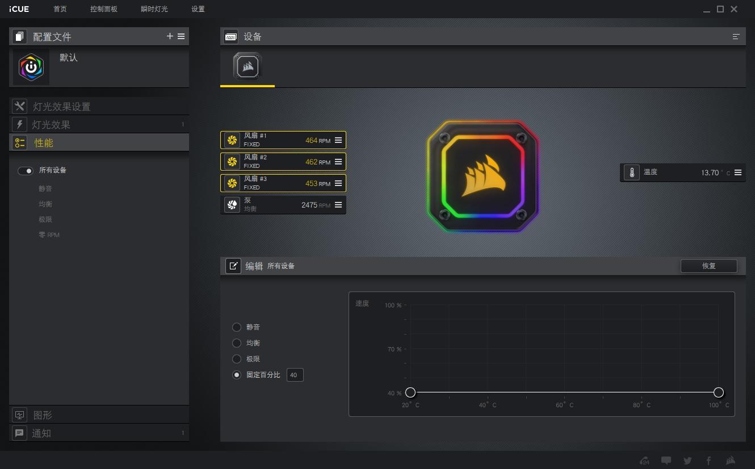
Task: Open the 配置文件 hamburger menu icon
Action: (x=181, y=36)
